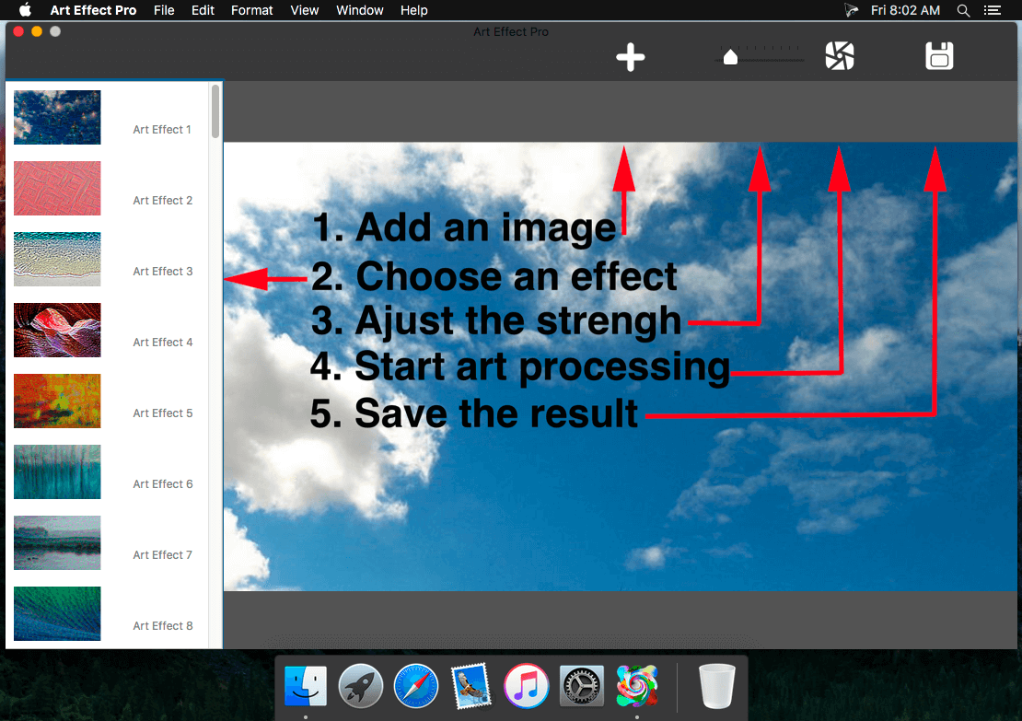
Task: Click the loaded sky image in the preview canvas
Action: (x=620, y=366)
